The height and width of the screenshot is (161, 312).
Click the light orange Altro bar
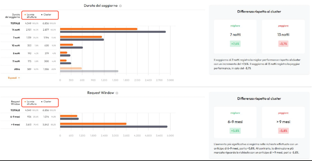71,68
